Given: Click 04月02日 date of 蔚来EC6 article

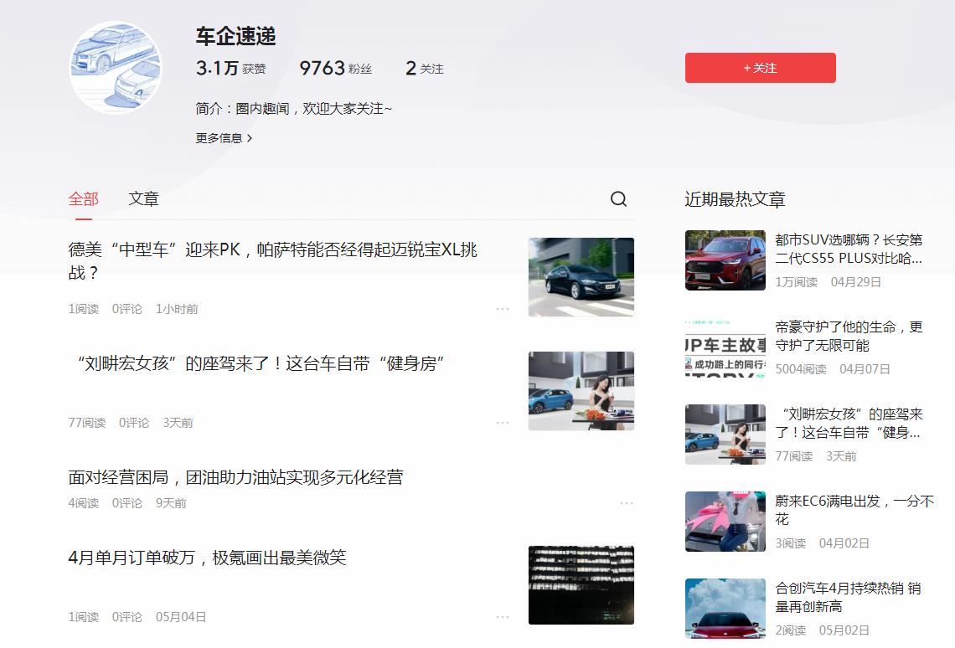Looking at the screenshot, I should click(844, 543).
